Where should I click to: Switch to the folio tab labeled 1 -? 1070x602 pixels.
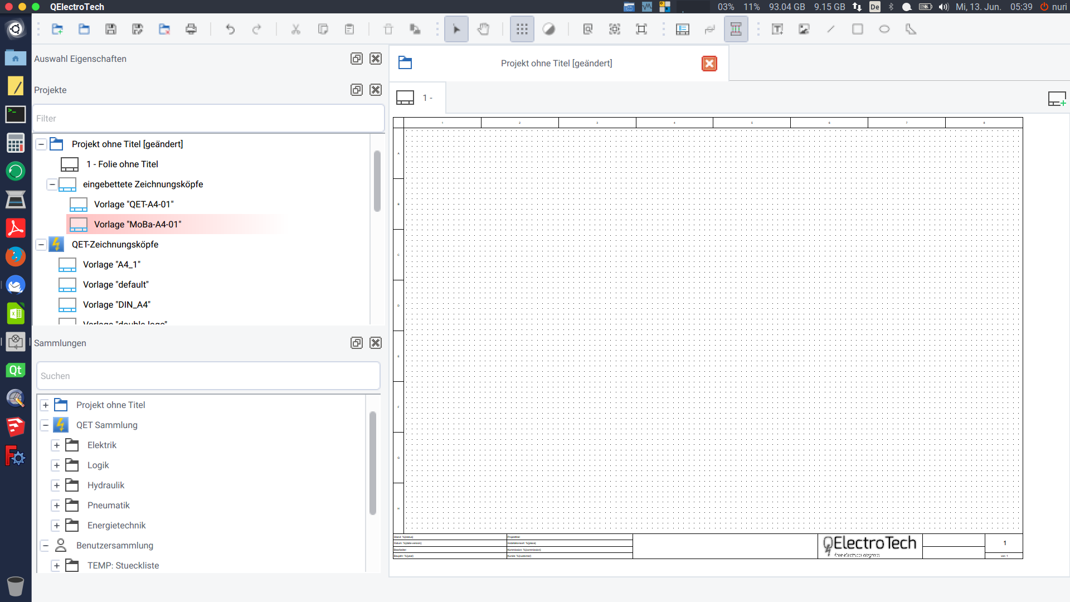click(418, 98)
